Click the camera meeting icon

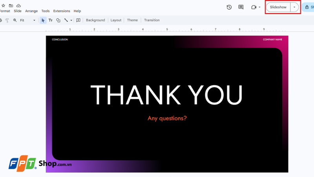point(254,7)
